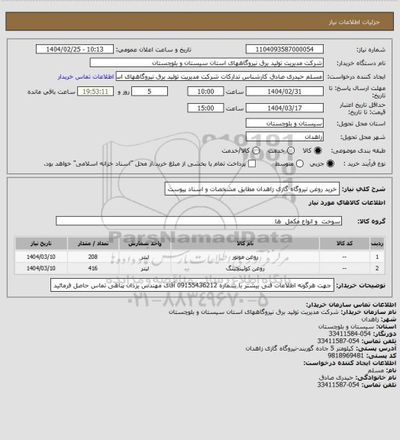Viewport: 400px width, 440px height.
Task: Click the نام کالا column header
Action: coord(245,244)
